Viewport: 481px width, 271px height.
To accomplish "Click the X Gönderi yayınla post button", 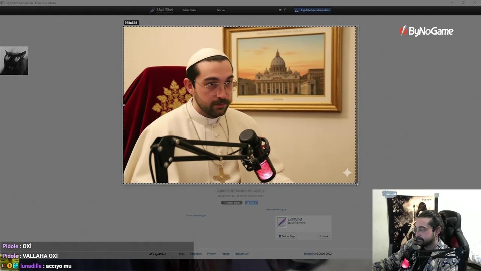I will [x=231, y=202].
